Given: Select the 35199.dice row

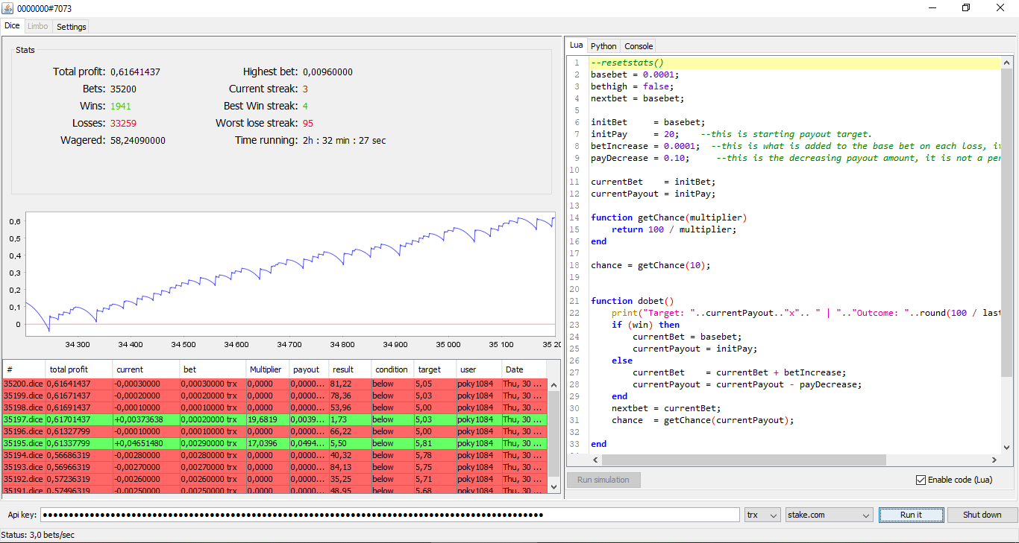Looking at the screenshot, I should [x=275, y=396].
